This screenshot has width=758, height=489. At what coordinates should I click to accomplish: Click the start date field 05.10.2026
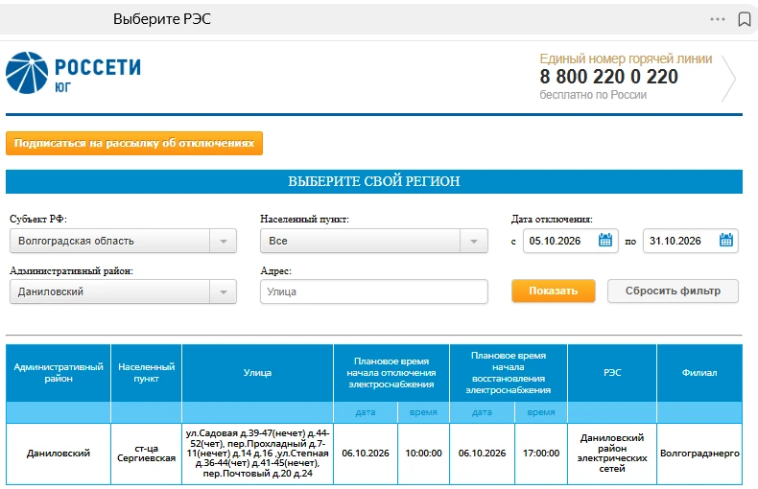571,241
